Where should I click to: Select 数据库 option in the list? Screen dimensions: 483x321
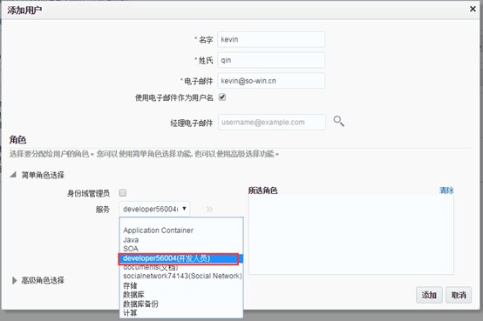click(181, 295)
